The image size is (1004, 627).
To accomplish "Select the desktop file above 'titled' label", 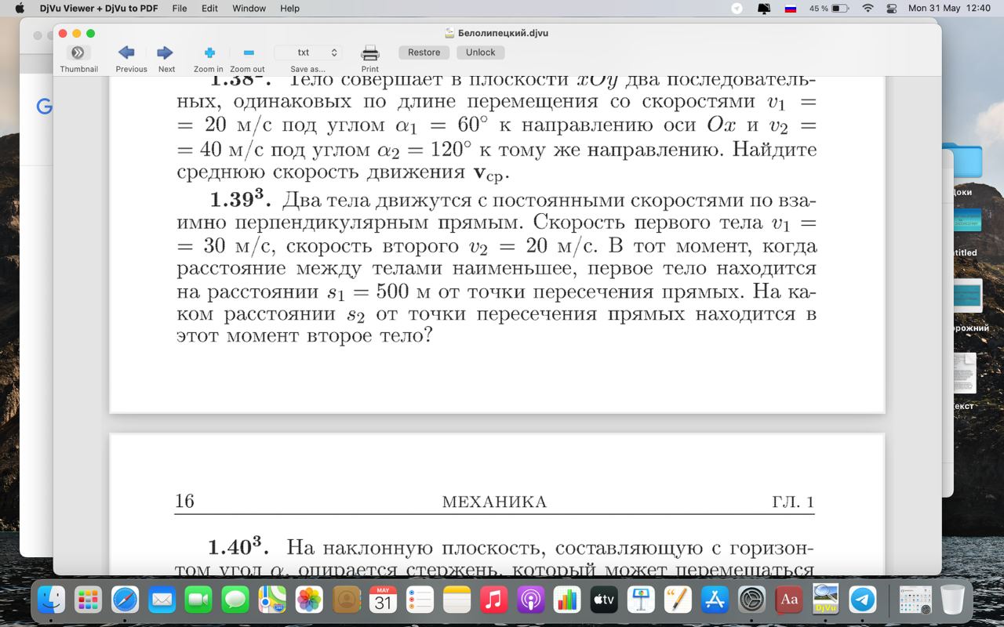I will click(966, 219).
